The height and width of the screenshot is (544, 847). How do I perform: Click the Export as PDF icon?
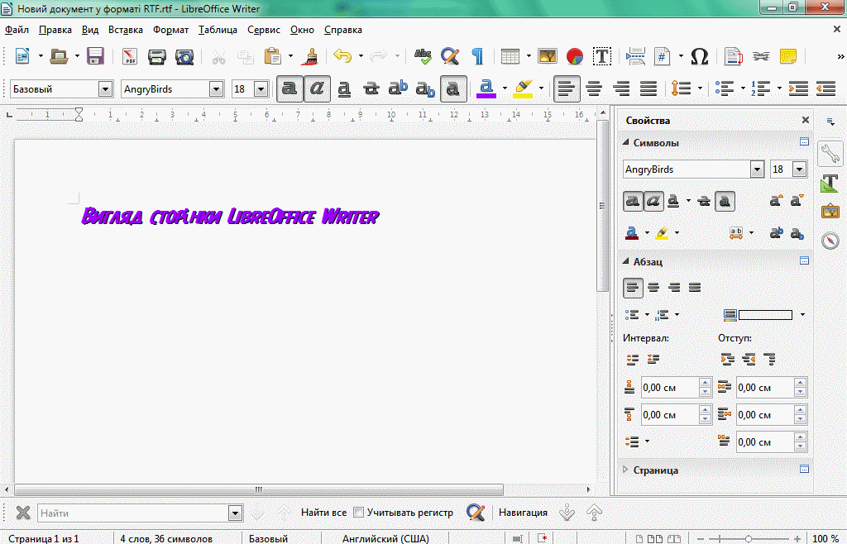click(130, 56)
